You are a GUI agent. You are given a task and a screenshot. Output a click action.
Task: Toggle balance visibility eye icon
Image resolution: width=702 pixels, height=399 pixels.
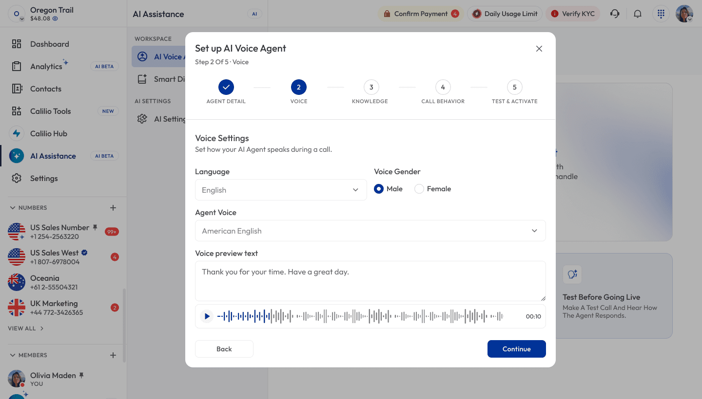pos(55,18)
